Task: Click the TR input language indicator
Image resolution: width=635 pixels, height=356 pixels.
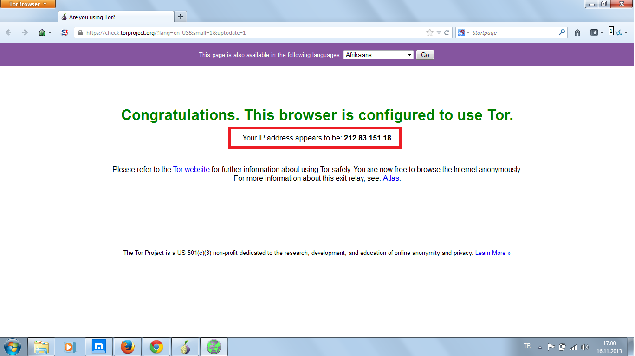Action: coord(527,346)
